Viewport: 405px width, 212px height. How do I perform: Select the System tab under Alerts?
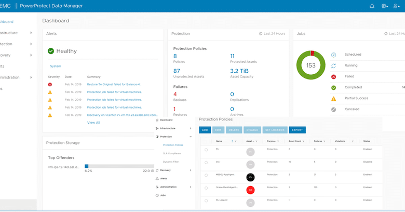pos(56,66)
